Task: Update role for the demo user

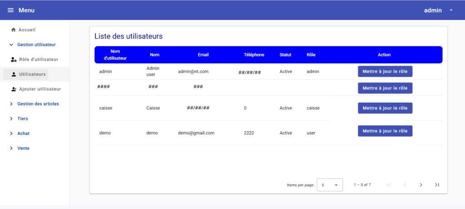Action: point(385,131)
